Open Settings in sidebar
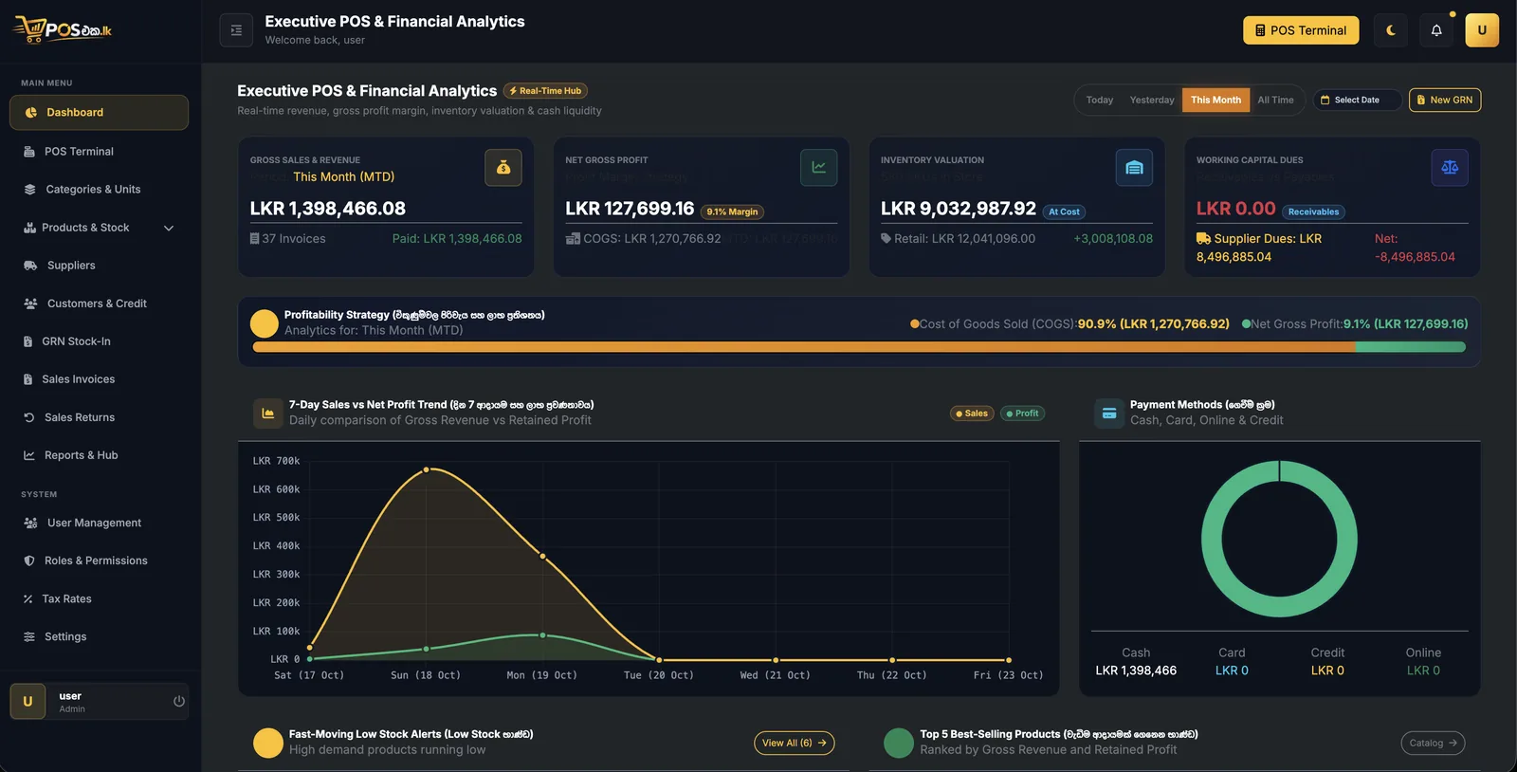Viewport: 1517px width, 772px height. [x=99, y=636]
